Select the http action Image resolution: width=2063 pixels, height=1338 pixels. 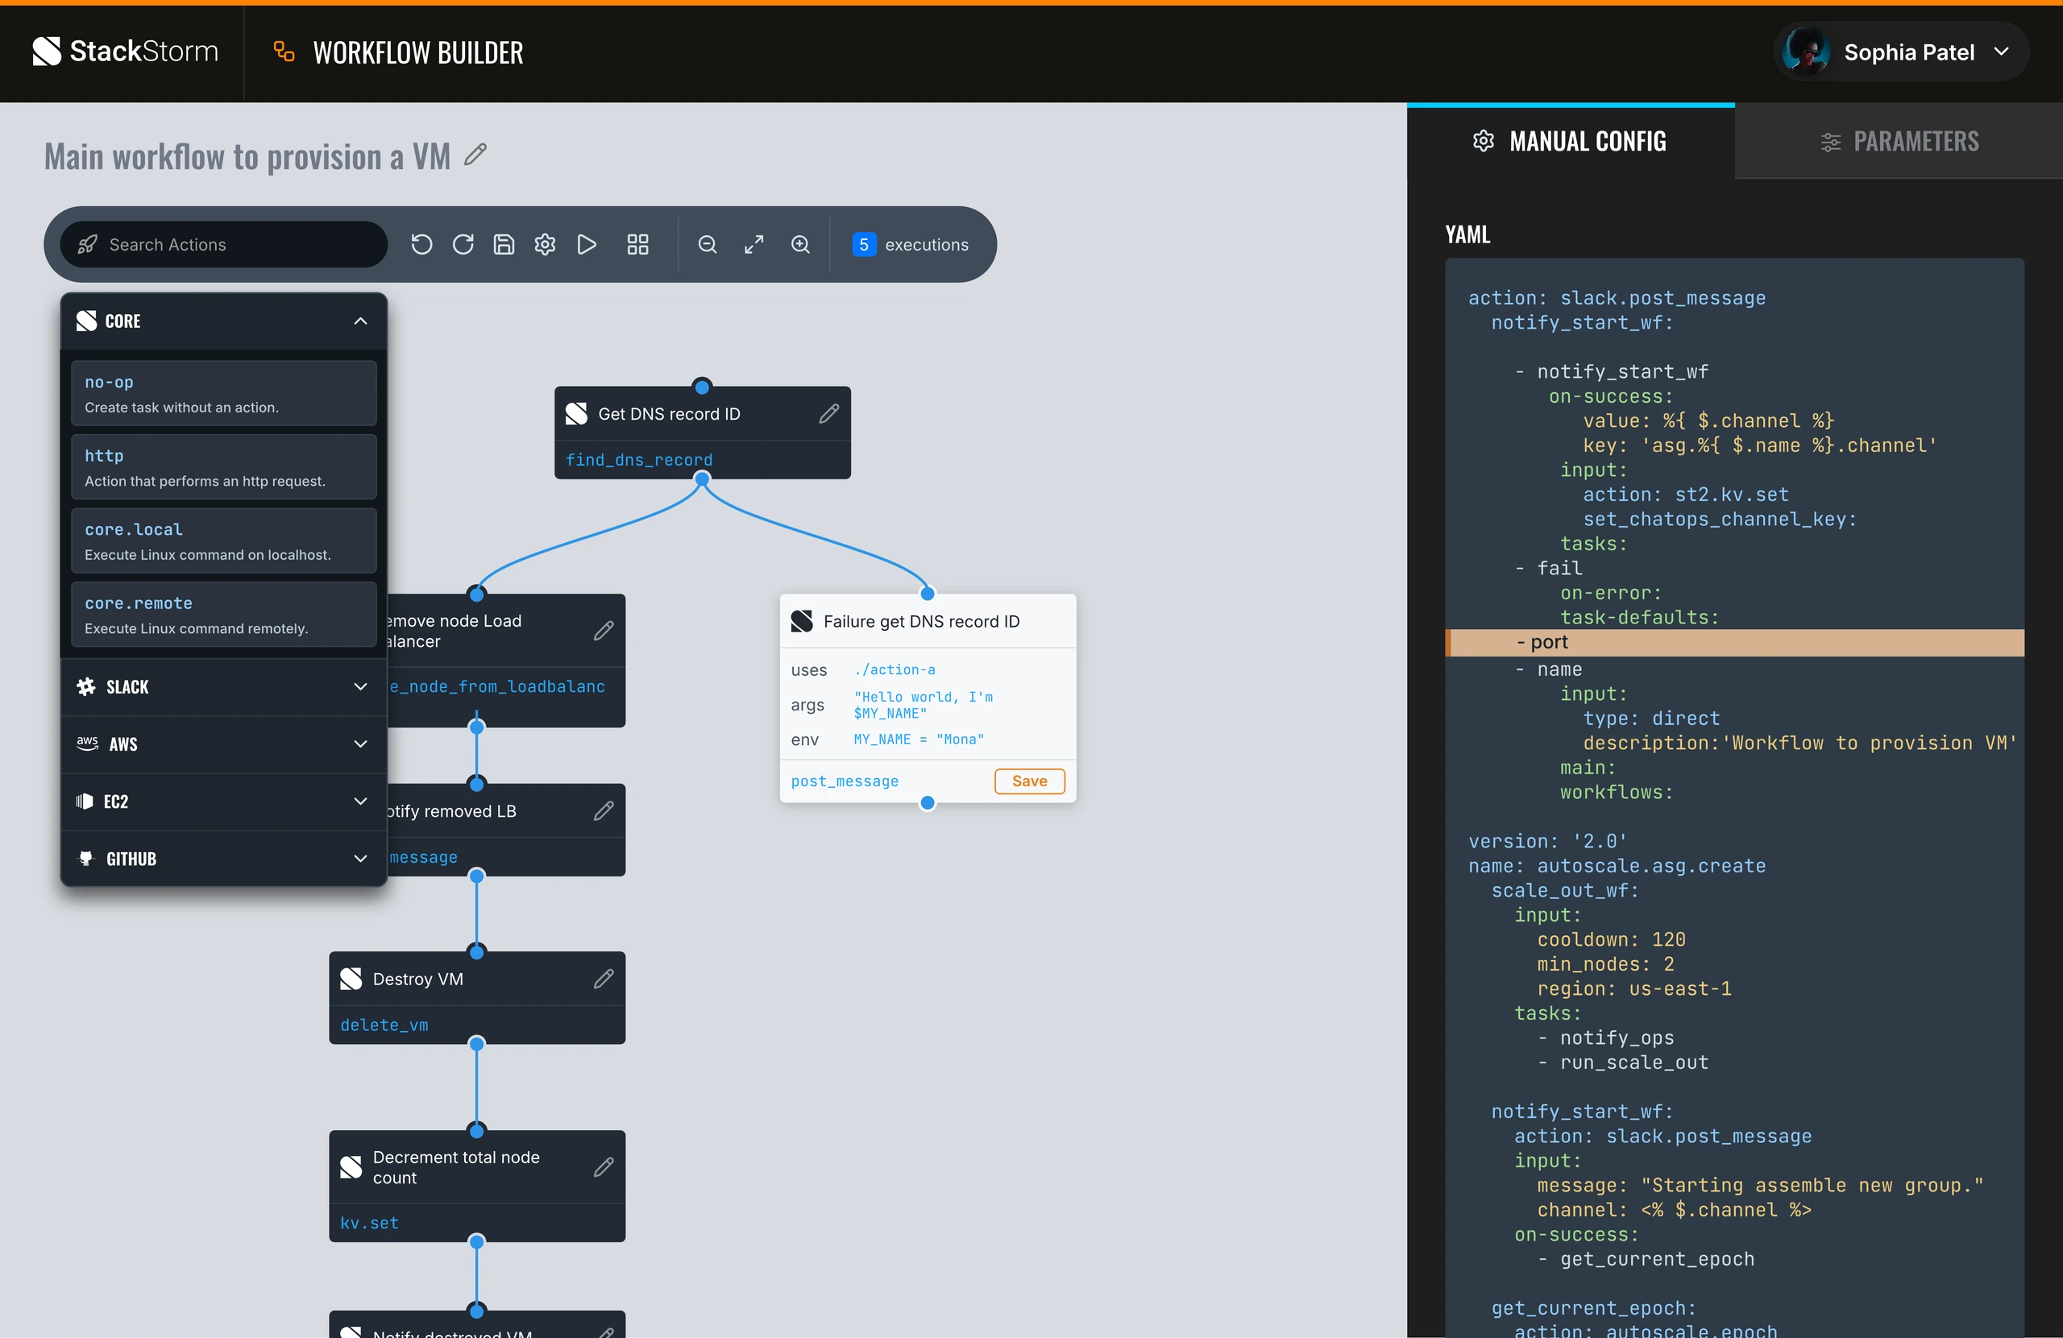click(224, 467)
